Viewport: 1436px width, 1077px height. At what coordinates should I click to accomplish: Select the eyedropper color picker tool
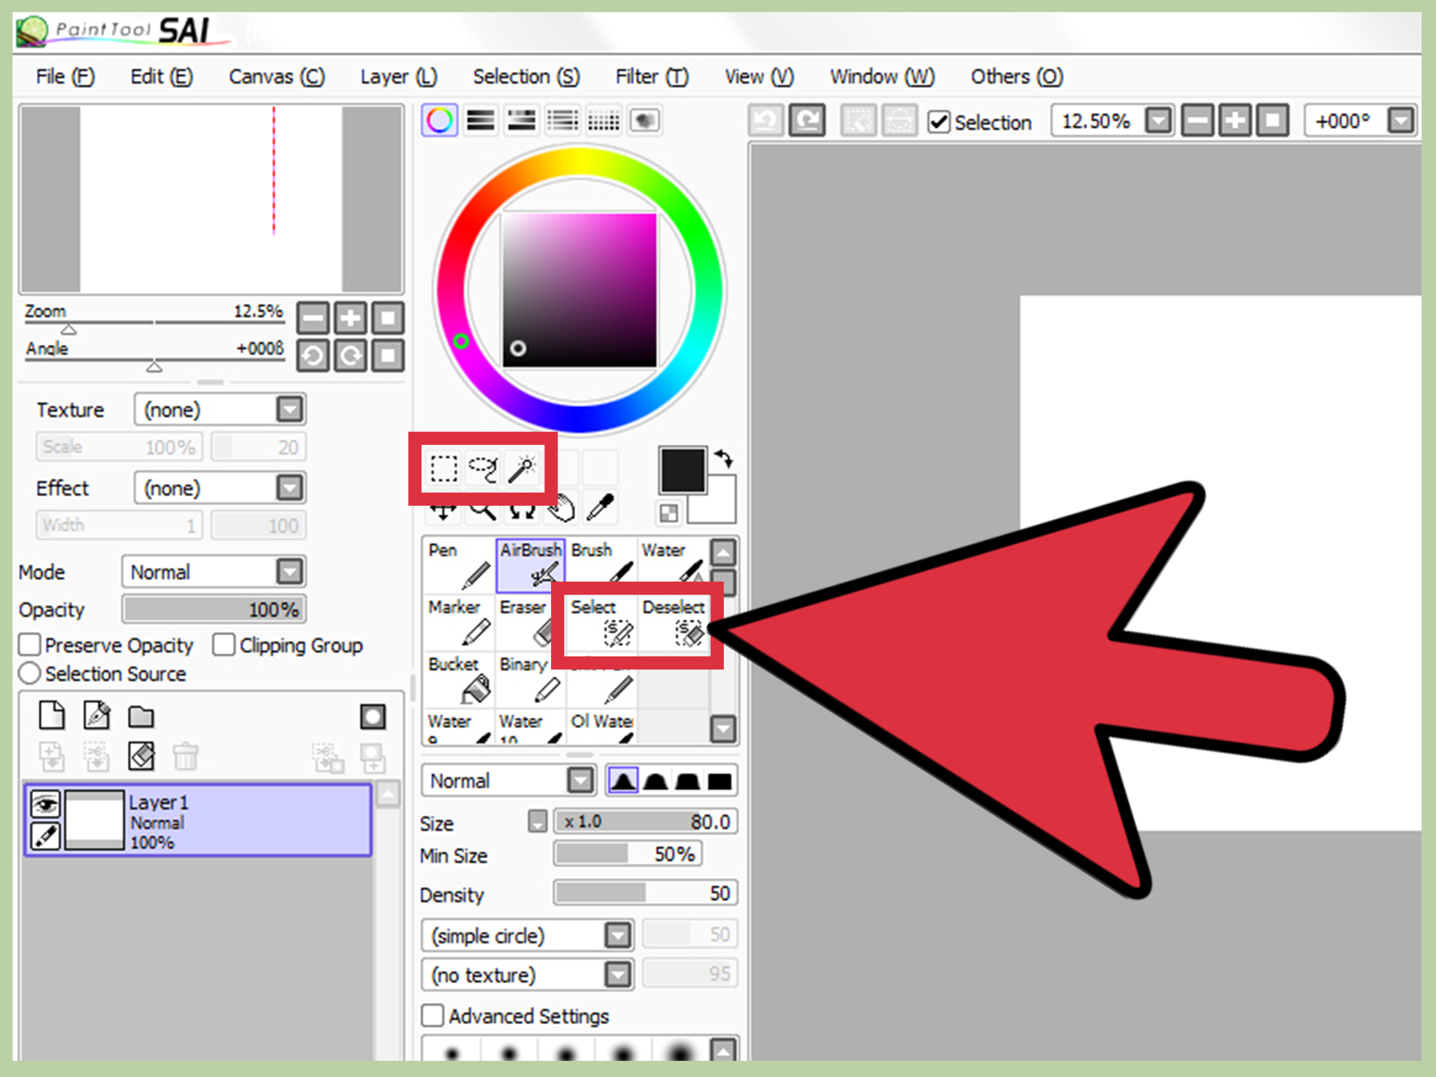coord(600,507)
